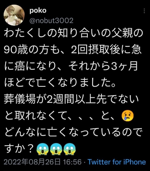
Task: Select the crying face emoji
Action: click(x=128, y=115)
